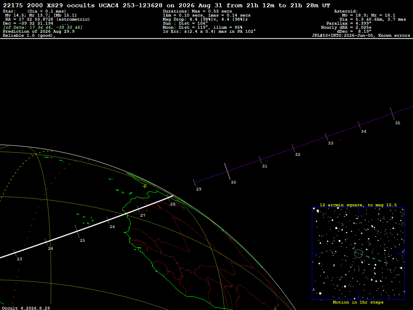Screen dimensions: 413x310
Task: Click the 'Reliable 1.0 (good)' text
Action: point(29,36)
